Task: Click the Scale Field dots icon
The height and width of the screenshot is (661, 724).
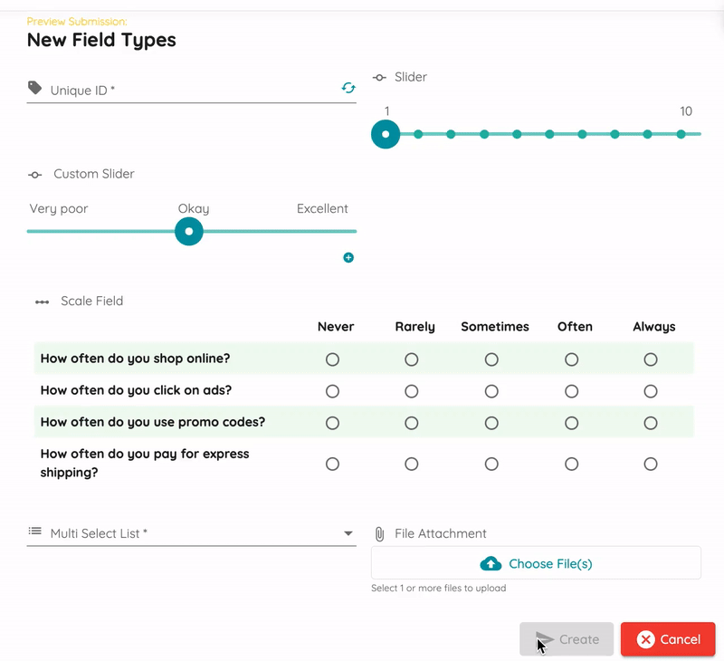Action: [42, 302]
